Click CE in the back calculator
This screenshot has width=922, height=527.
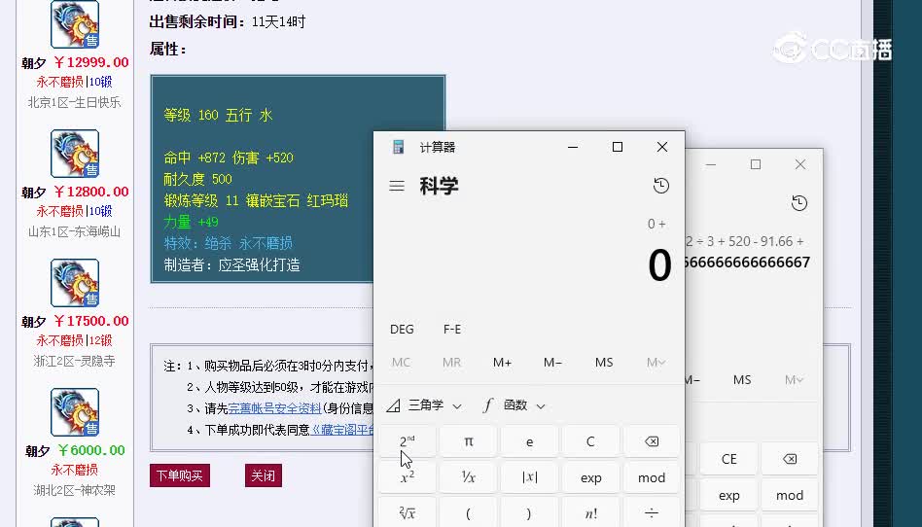click(x=729, y=459)
